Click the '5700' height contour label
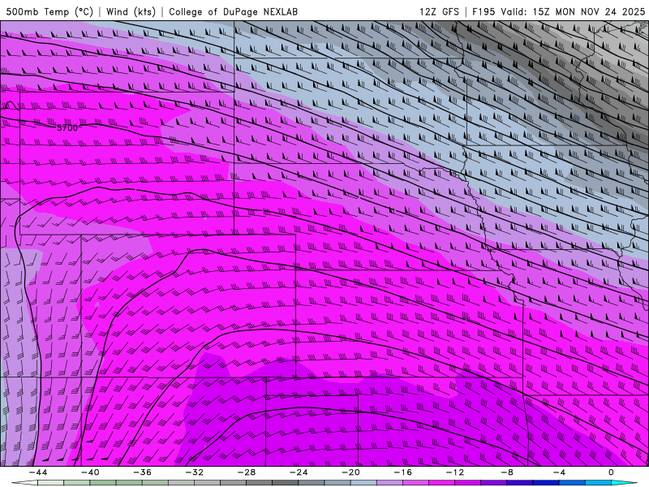This screenshot has width=649, height=487. tap(67, 128)
